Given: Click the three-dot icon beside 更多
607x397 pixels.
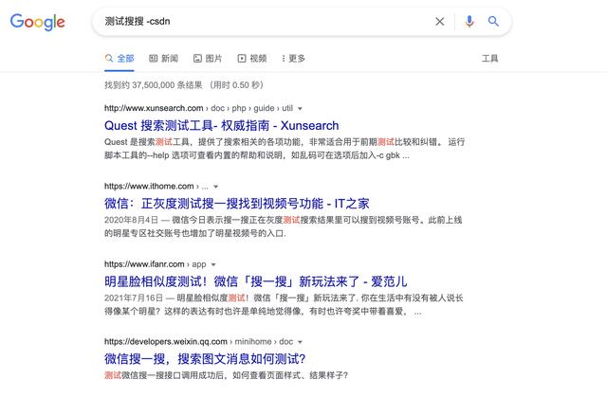Looking at the screenshot, I should 284,59.
